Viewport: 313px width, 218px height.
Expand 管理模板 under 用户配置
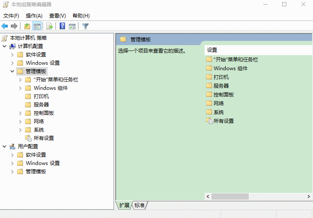pyautogui.click(x=13, y=172)
